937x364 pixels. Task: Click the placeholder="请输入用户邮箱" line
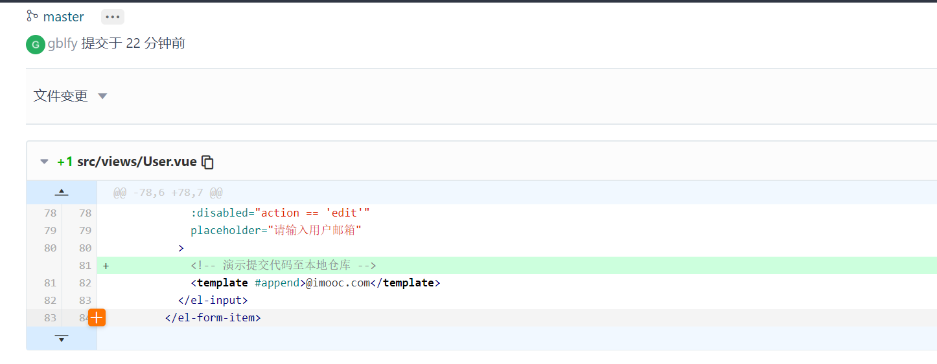276,230
